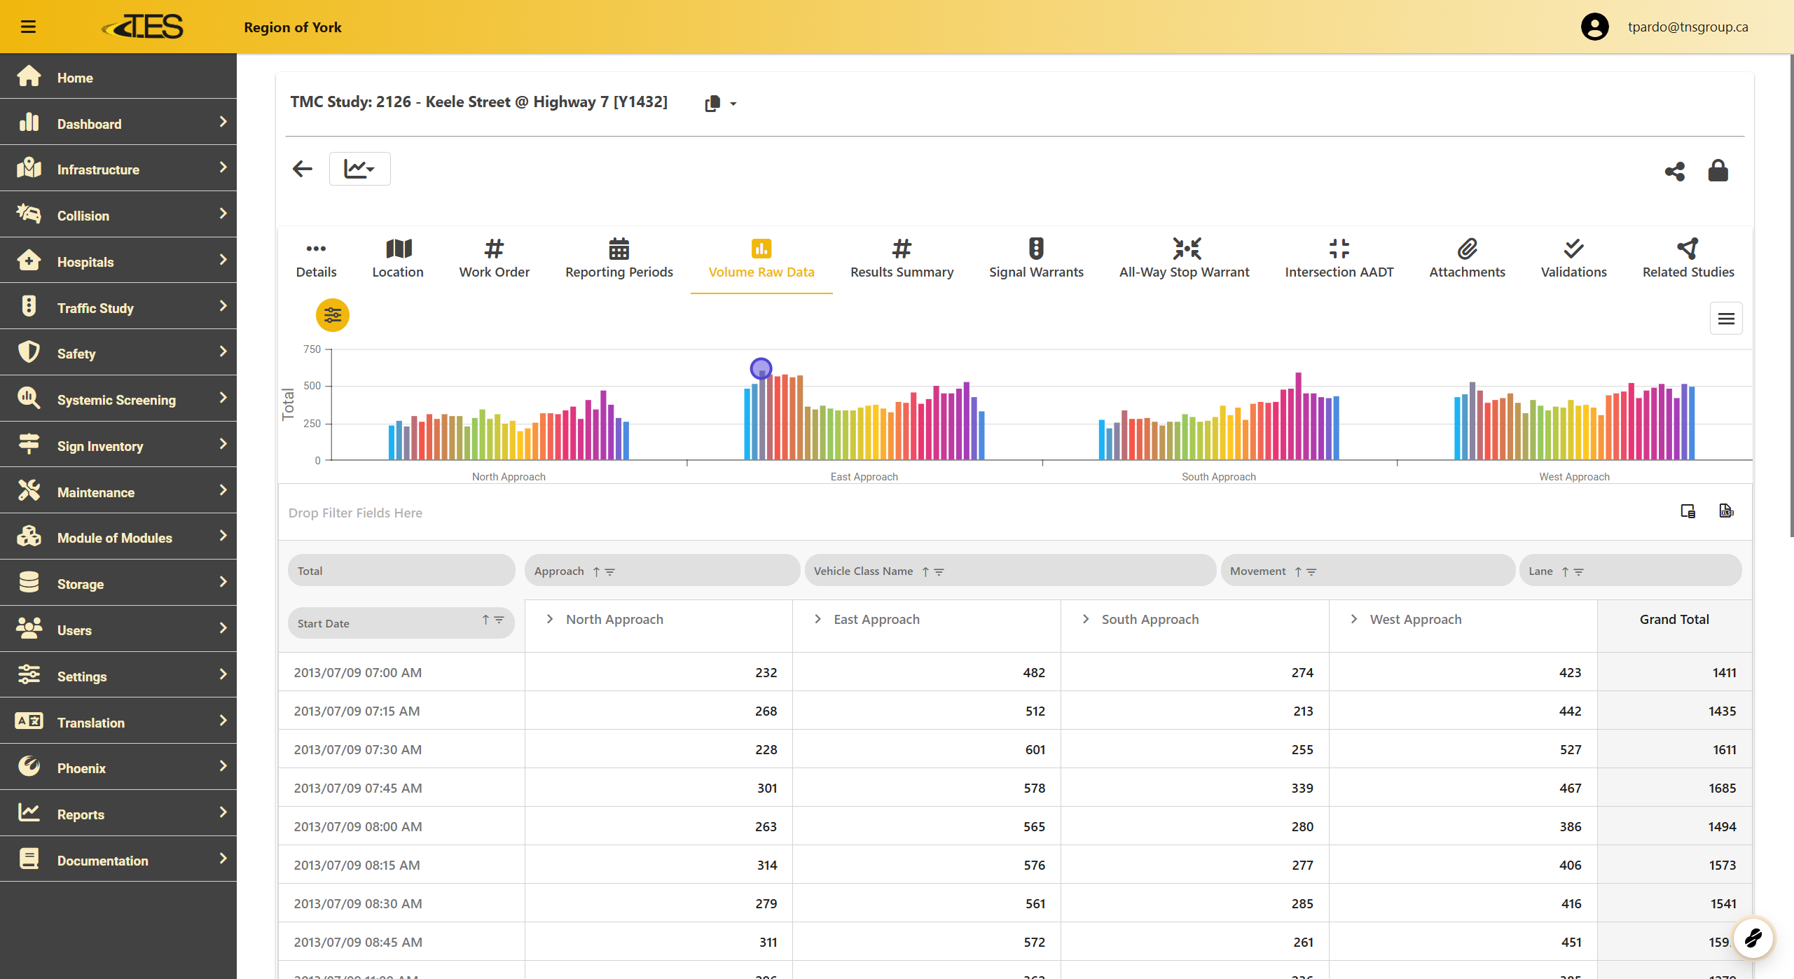Image resolution: width=1794 pixels, height=979 pixels.
Task: Open user account avatar icon
Action: click(x=1594, y=27)
